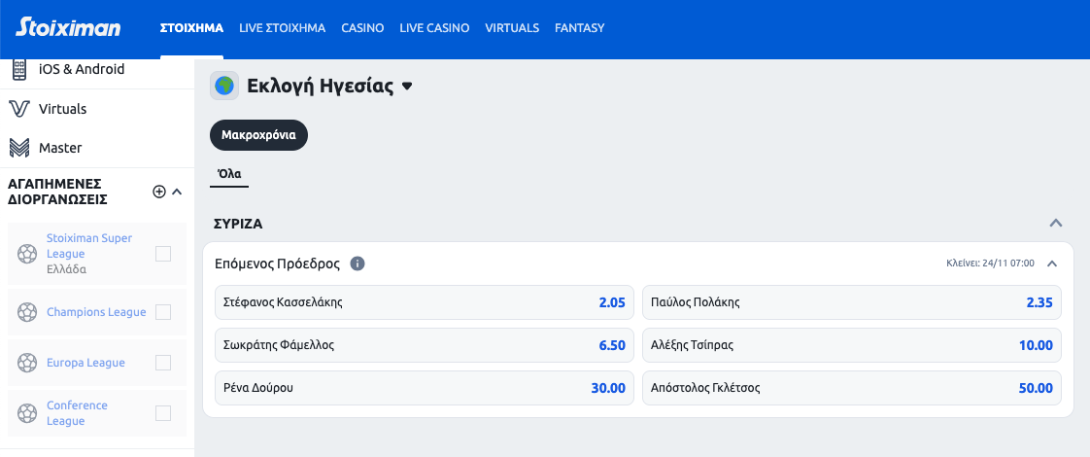Screen dimensions: 1090x457
Task: Bet on Παύλος Πολάκης at 2.35
Action: point(852,302)
